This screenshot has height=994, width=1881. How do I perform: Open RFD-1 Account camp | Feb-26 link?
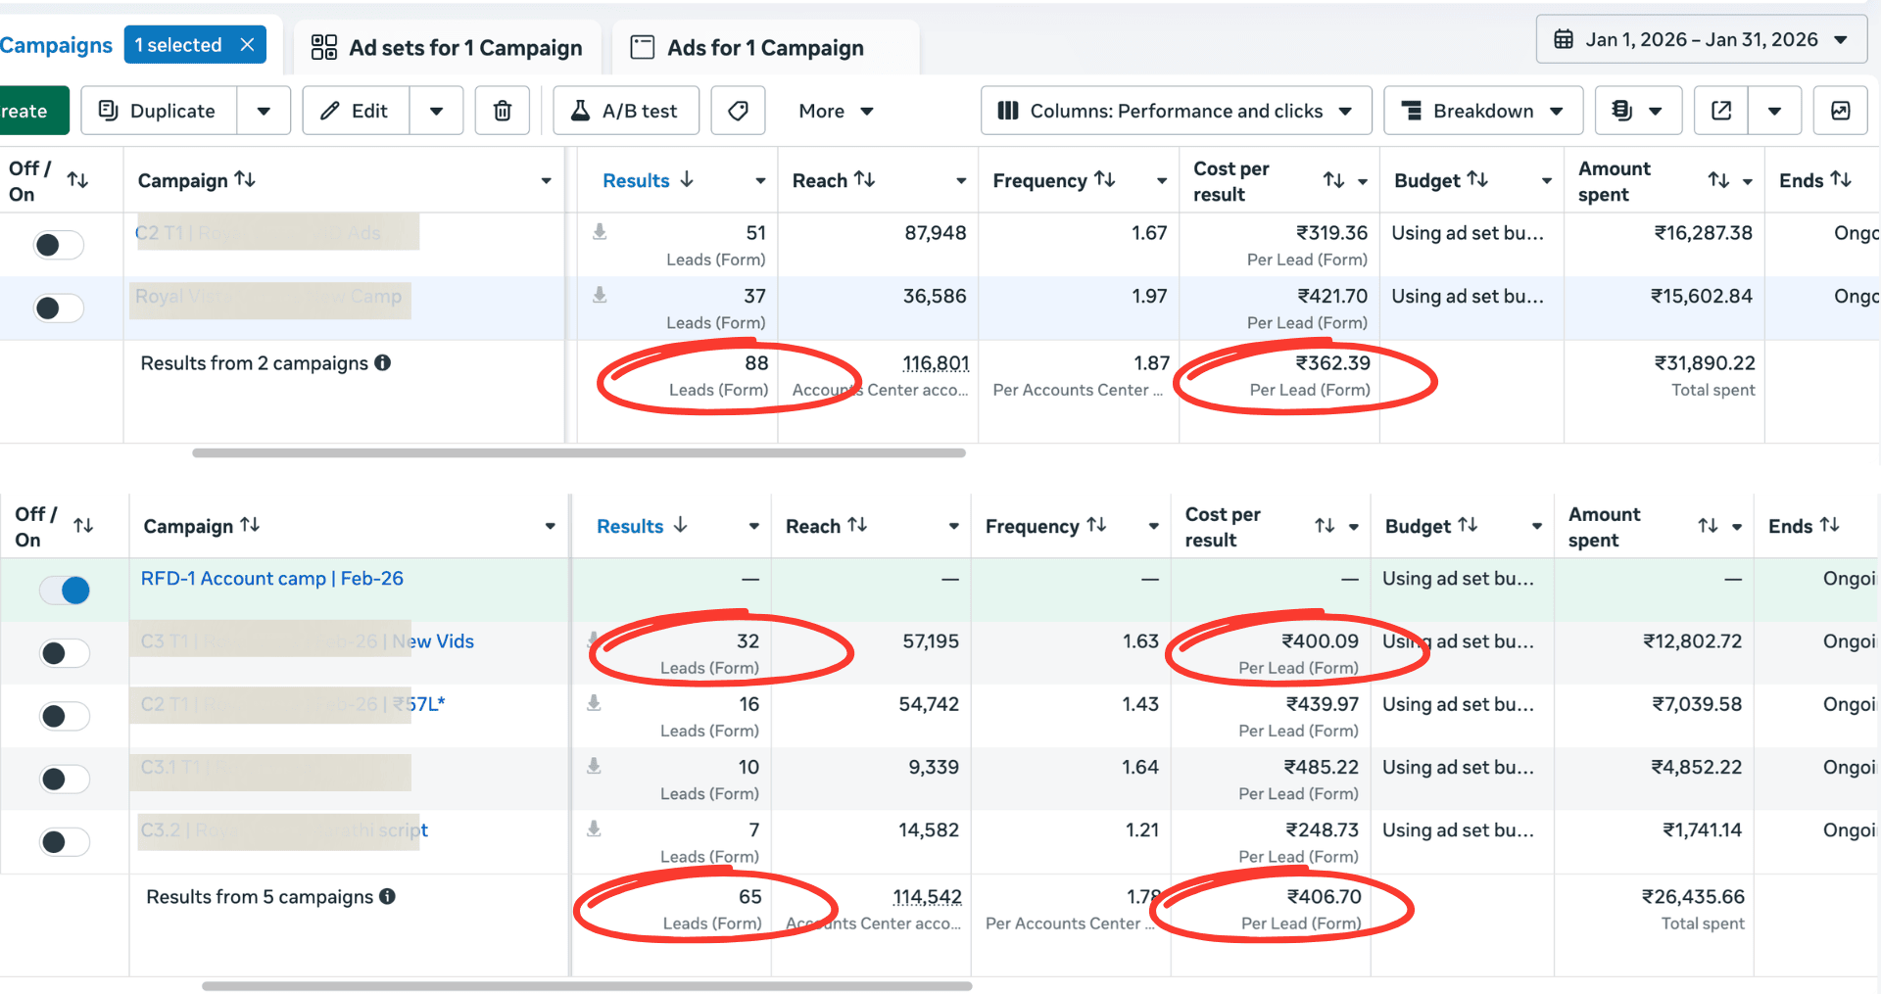coord(272,579)
